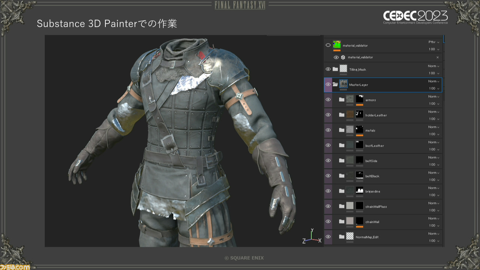This screenshot has height=270, width=480.
Task: Select the beltBlack layer name
Action: pyautogui.click(x=373, y=176)
